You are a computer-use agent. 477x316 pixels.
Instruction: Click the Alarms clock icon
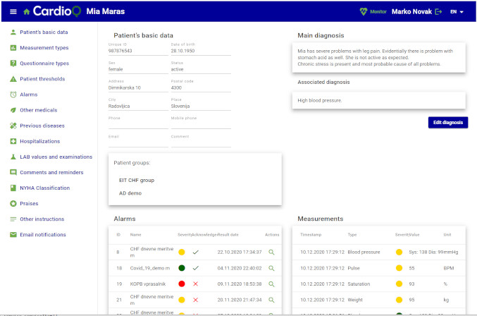[x=13, y=95]
